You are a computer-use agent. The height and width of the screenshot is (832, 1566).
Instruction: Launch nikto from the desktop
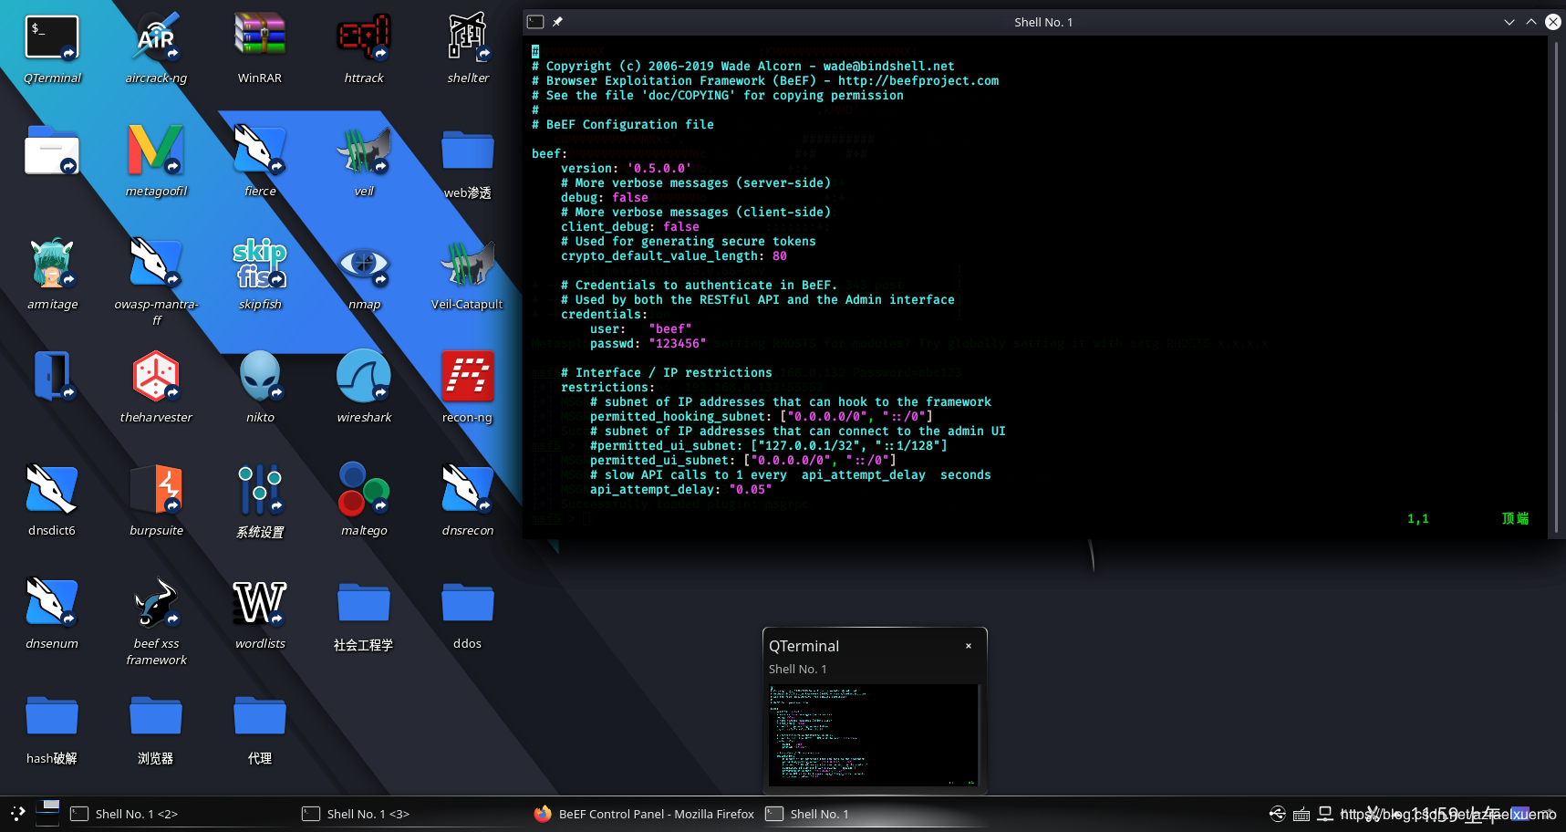coord(260,388)
